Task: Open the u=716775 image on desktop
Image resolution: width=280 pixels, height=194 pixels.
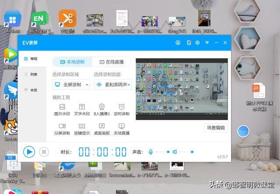Action: (x=150, y=169)
